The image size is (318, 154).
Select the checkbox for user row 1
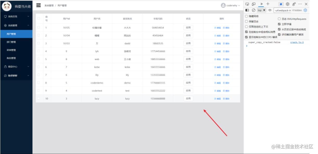point(39,28)
